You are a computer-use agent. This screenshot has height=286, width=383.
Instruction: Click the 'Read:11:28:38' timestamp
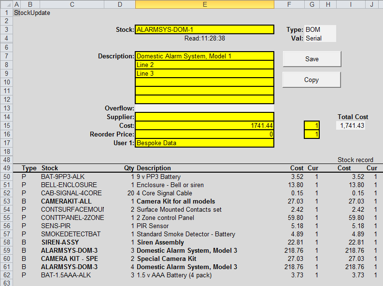(205, 38)
